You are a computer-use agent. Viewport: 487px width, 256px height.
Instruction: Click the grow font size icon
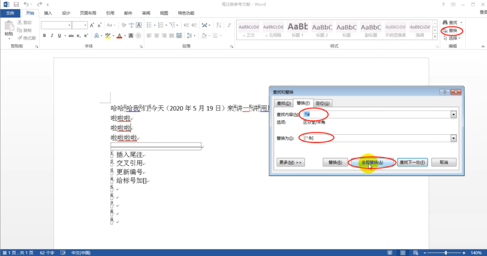click(x=92, y=25)
